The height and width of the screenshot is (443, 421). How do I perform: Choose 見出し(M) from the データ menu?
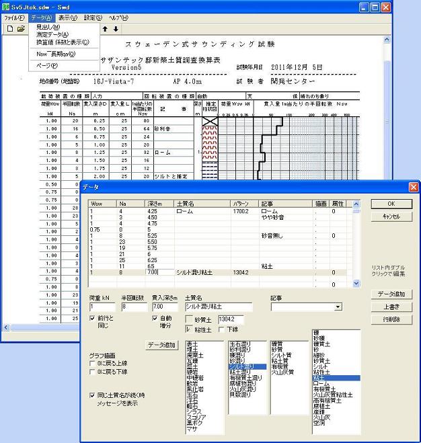pyautogui.click(x=48, y=27)
